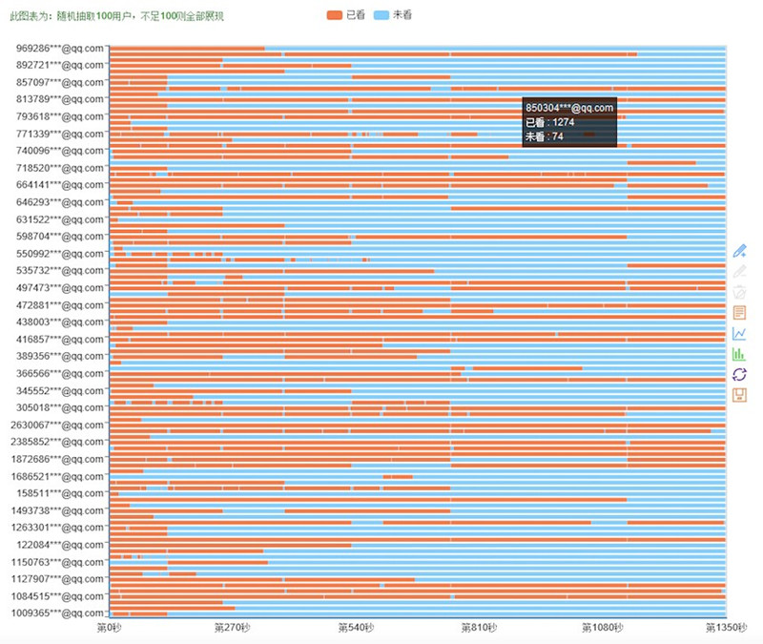Viewport: 763px width, 644px height.
Task: Save chart as image icon
Action: [739, 395]
